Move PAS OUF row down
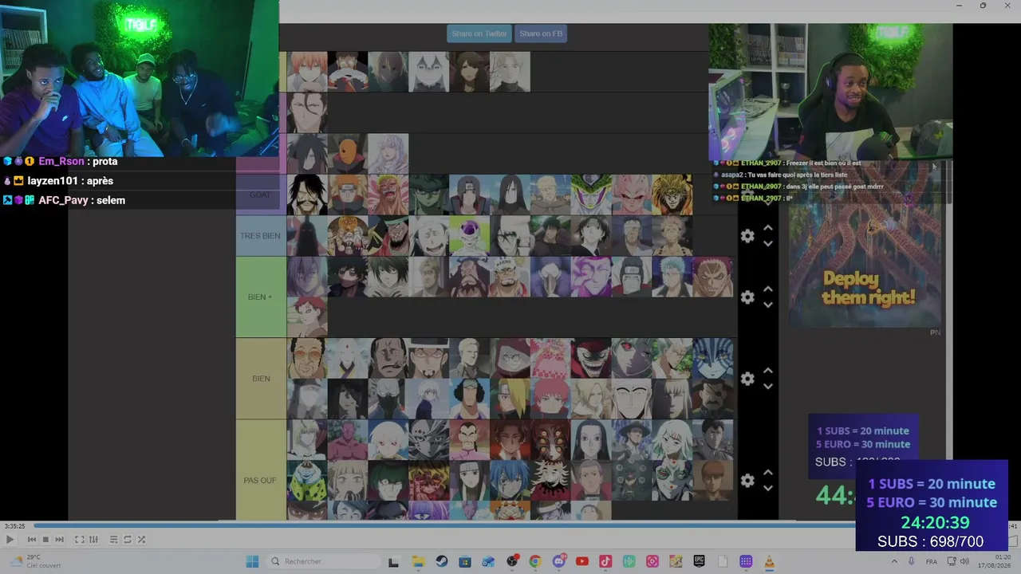 click(767, 489)
